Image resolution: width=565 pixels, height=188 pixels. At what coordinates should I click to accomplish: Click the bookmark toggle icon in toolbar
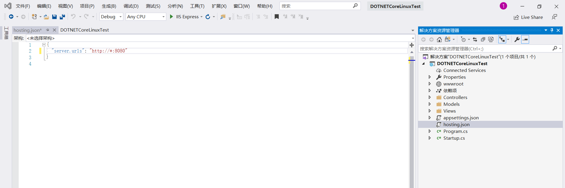click(x=277, y=17)
